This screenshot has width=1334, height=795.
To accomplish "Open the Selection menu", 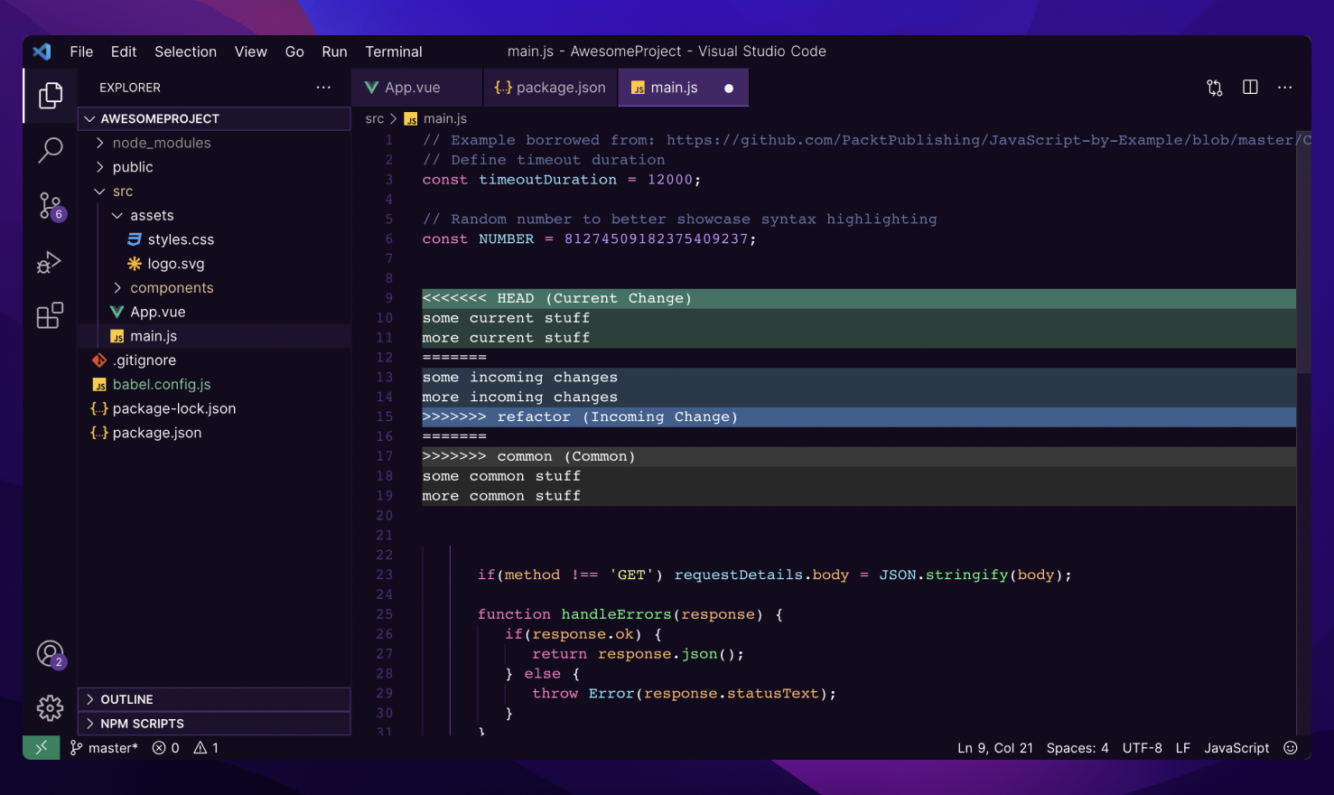I will point(185,51).
